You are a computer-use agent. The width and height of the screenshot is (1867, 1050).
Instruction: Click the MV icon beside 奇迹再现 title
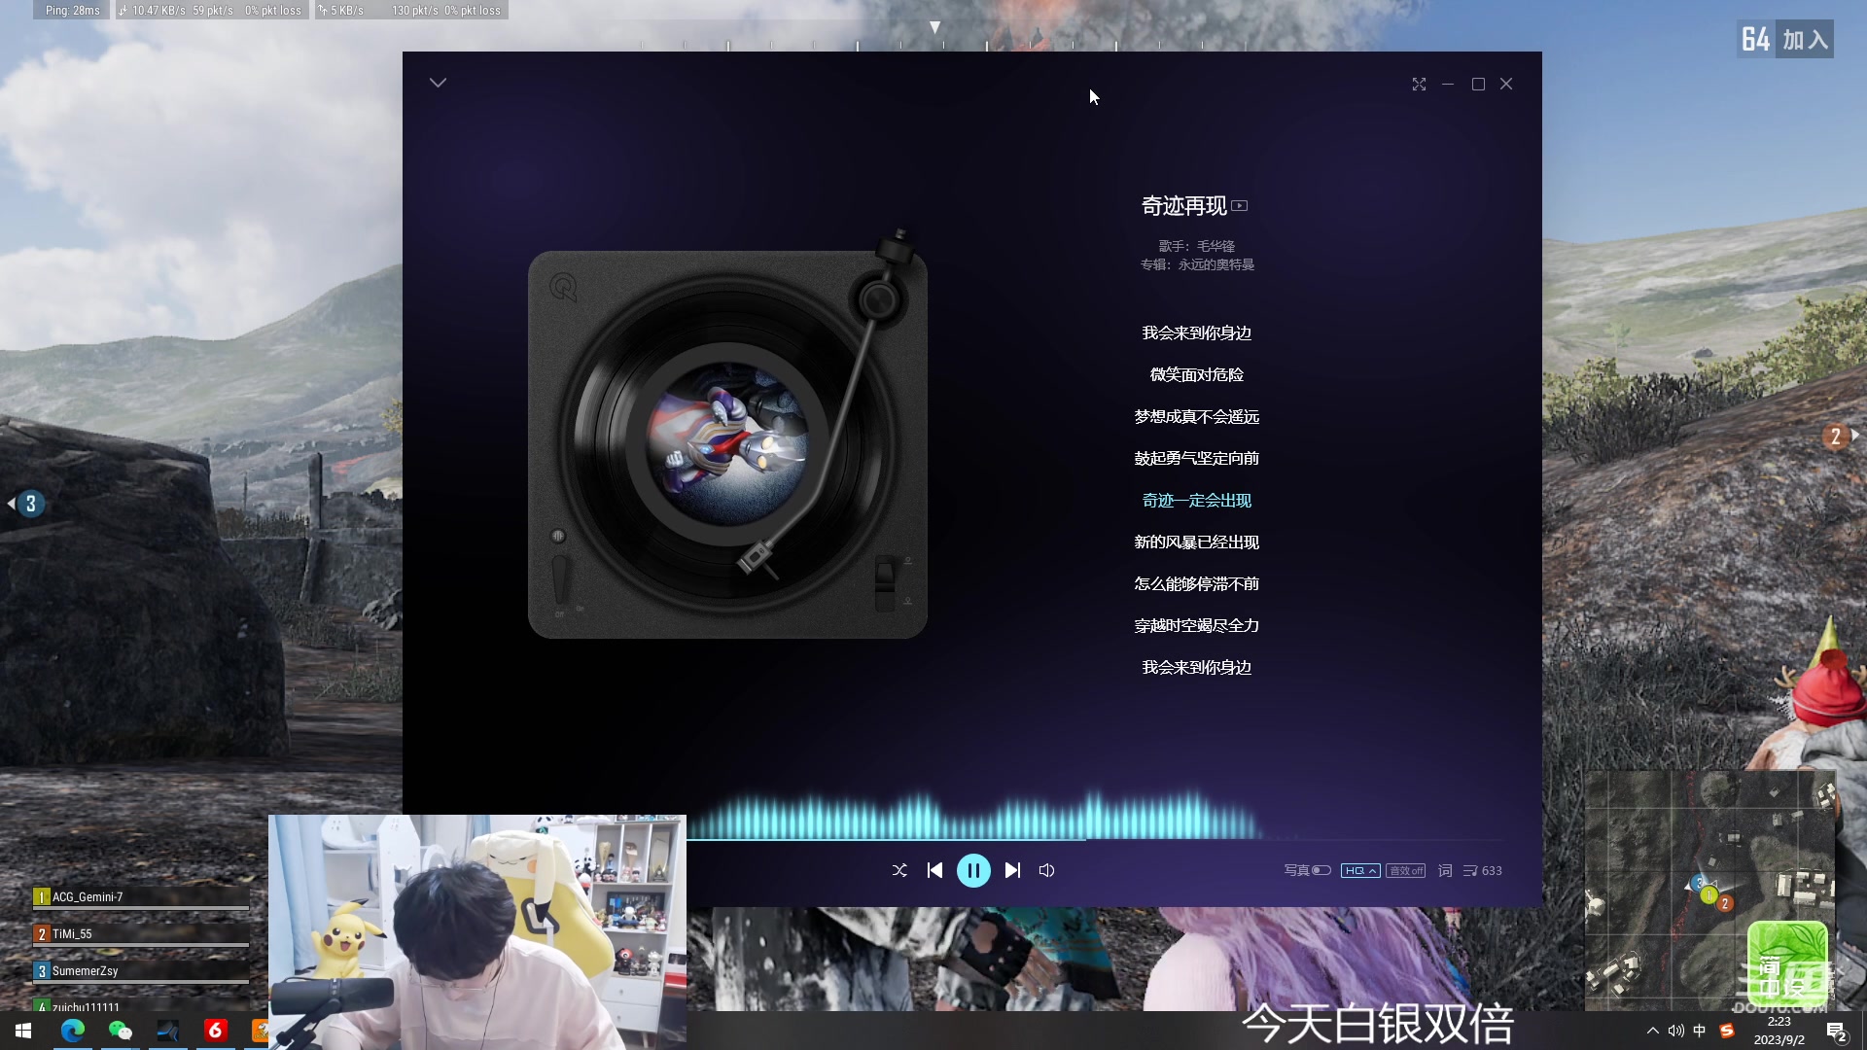(1240, 205)
